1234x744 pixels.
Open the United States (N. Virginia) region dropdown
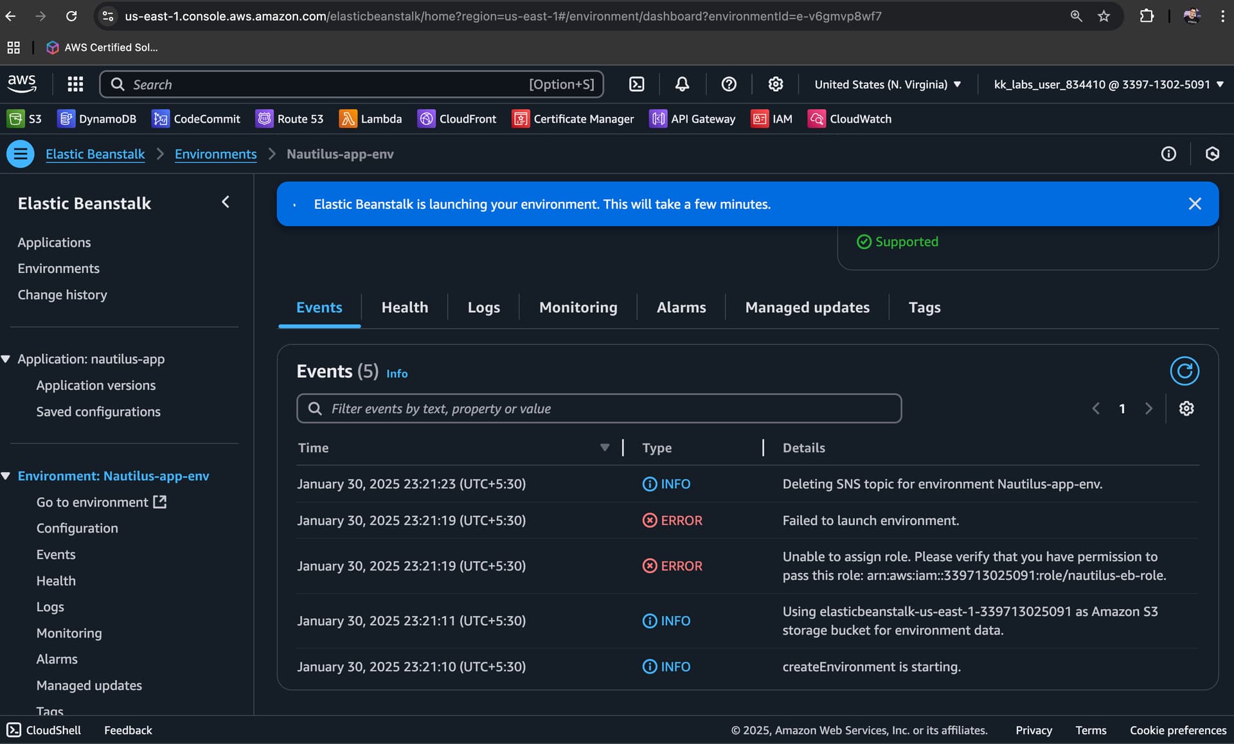(888, 84)
